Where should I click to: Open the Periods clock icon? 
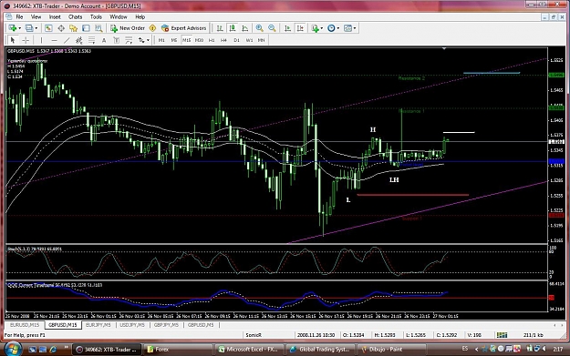[x=331, y=28]
